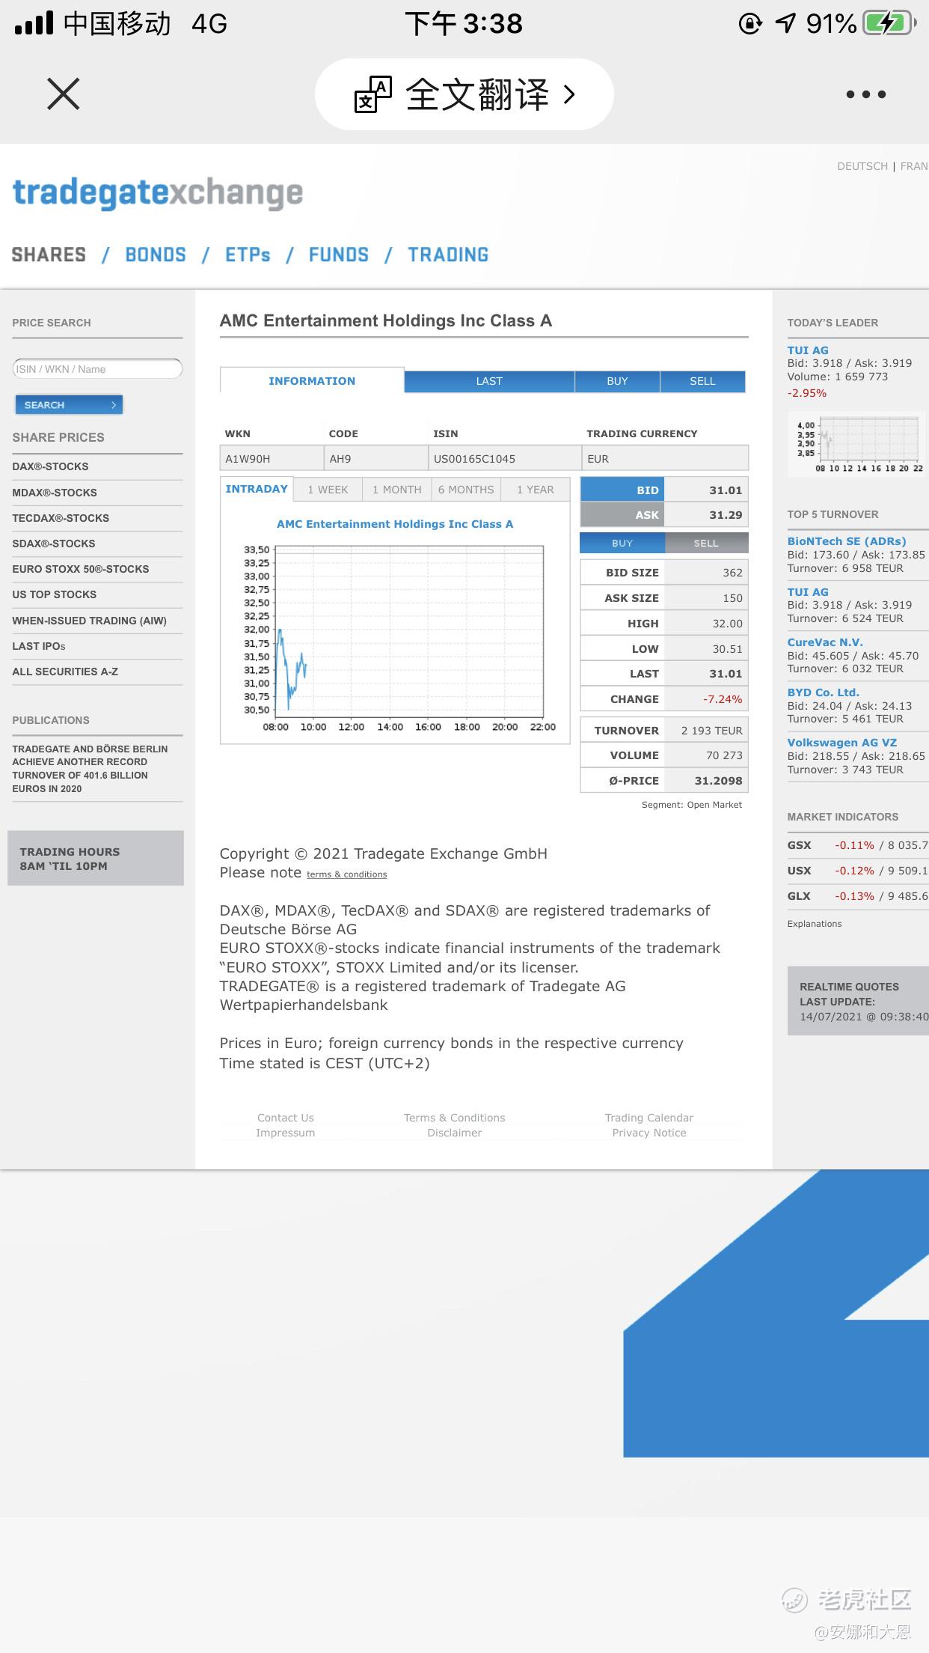Open the SHARES menu
The width and height of the screenshot is (929, 1653).
(49, 255)
